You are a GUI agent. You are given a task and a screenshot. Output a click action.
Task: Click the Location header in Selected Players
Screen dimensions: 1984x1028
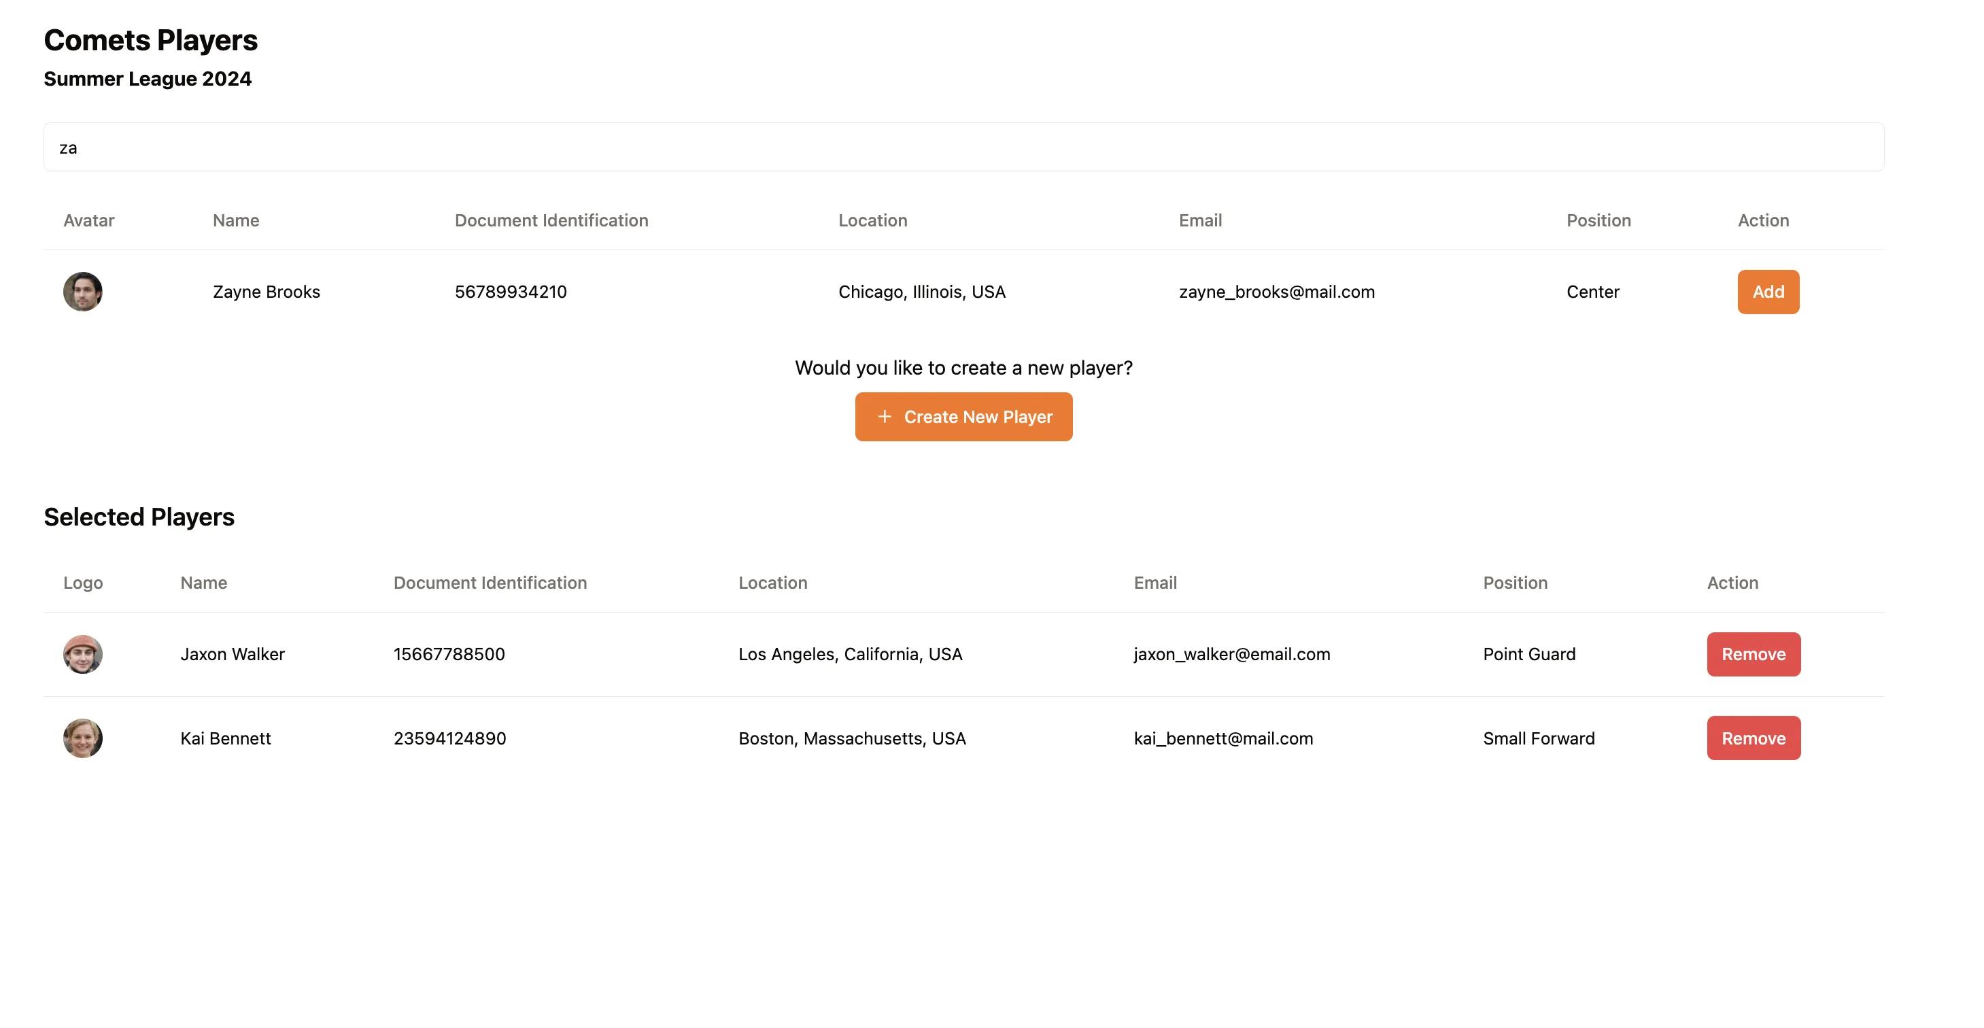point(772,583)
